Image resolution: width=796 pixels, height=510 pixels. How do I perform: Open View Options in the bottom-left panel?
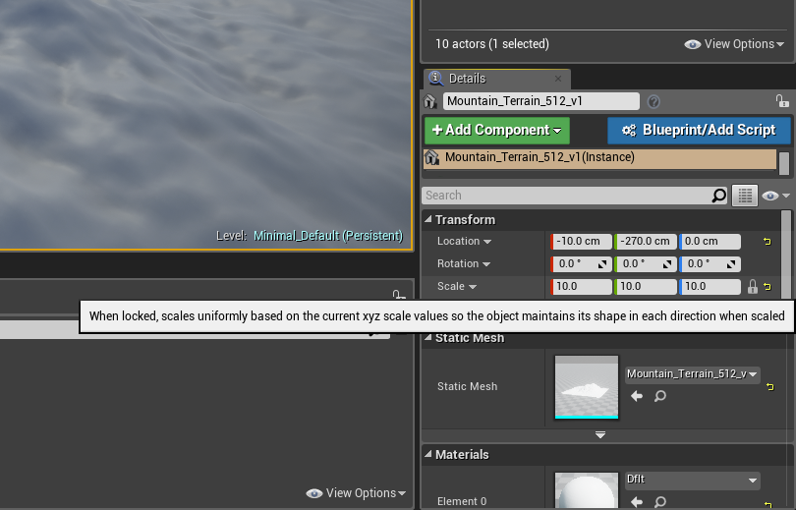(x=356, y=493)
